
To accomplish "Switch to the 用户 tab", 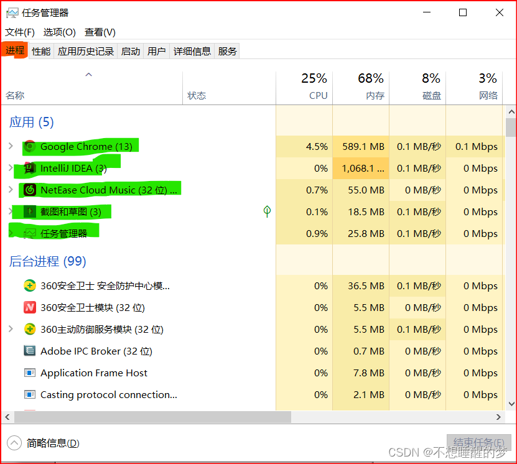I will (157, 51).
